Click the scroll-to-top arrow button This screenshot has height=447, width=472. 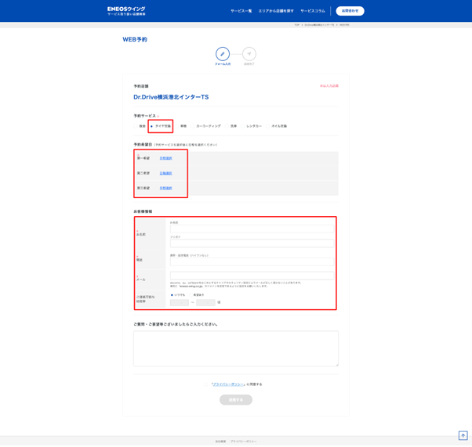pyautogui.click(x=463, y=436)
